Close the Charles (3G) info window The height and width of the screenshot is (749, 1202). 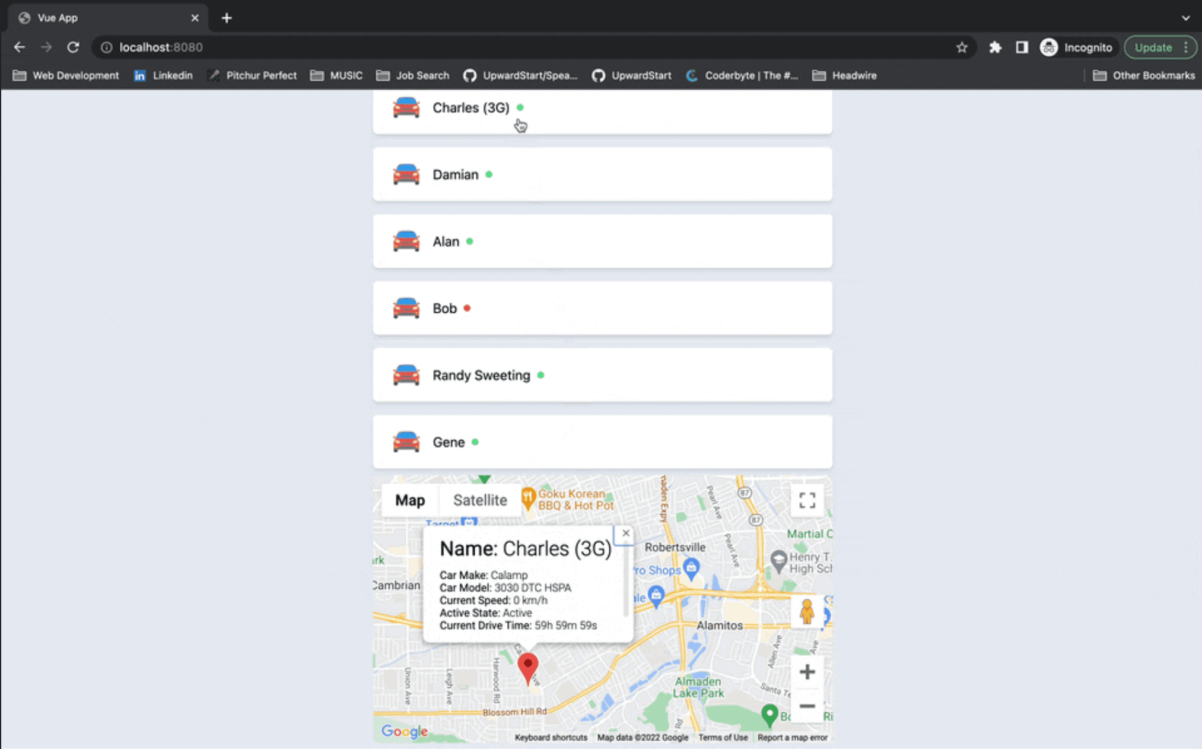coord(625,533)
